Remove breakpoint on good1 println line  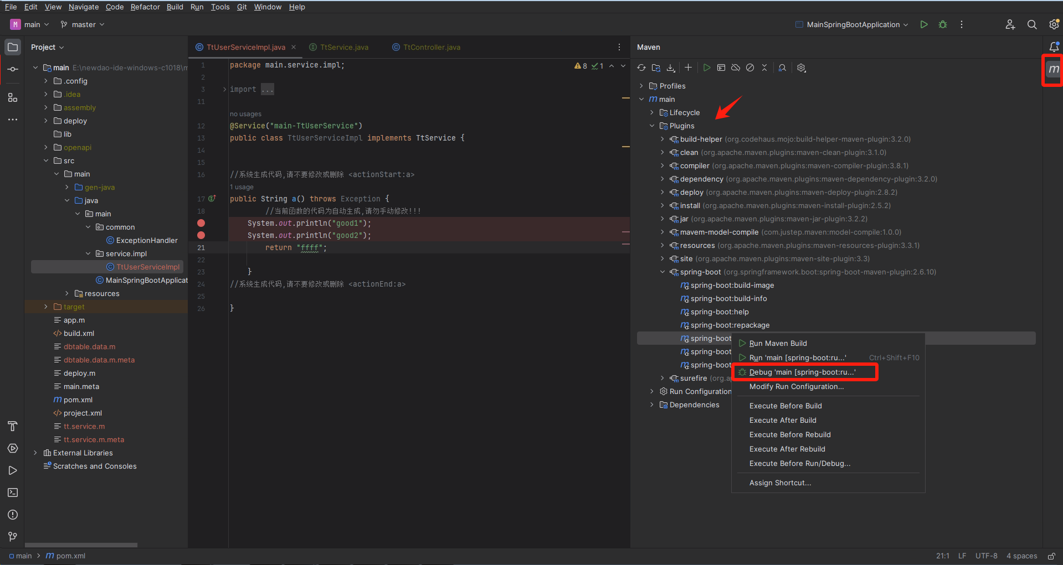click(x=201, y=223)
